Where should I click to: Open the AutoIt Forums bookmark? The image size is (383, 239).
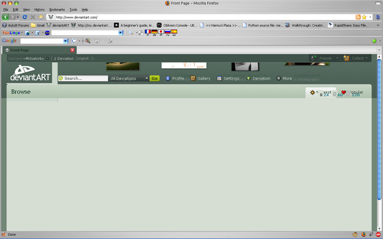pos(16,25)
